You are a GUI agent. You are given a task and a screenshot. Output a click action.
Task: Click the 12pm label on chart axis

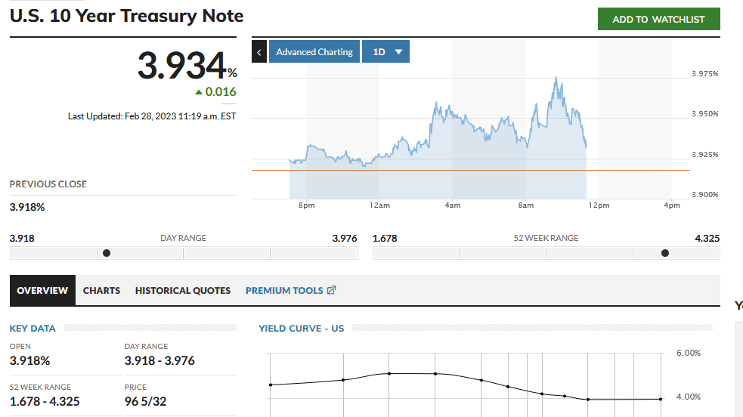point(599,205)
